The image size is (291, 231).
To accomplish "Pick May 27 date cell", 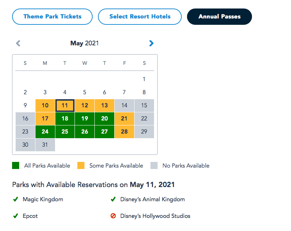I will click(x=104, y=132).
